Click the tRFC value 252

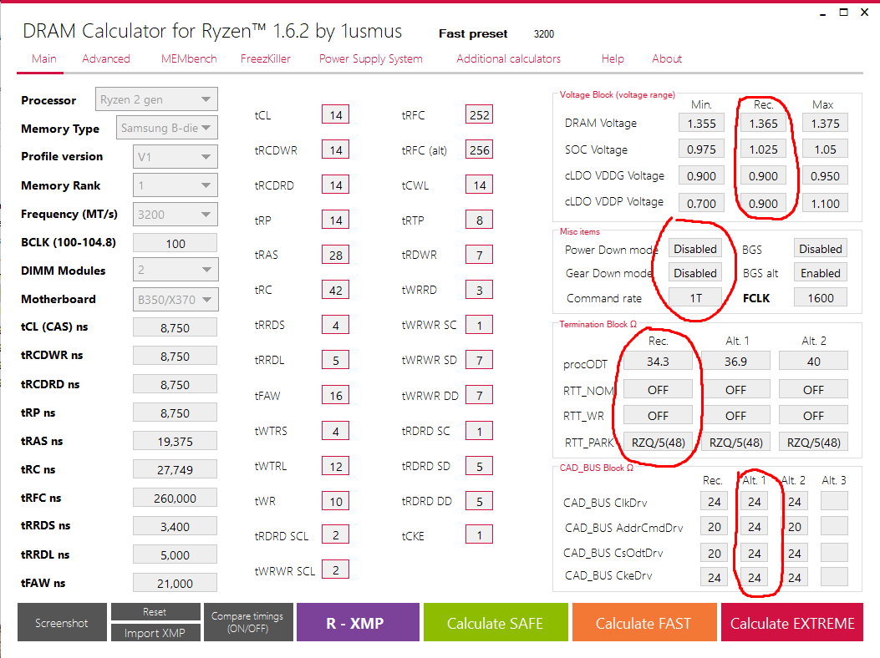point(480,115)
